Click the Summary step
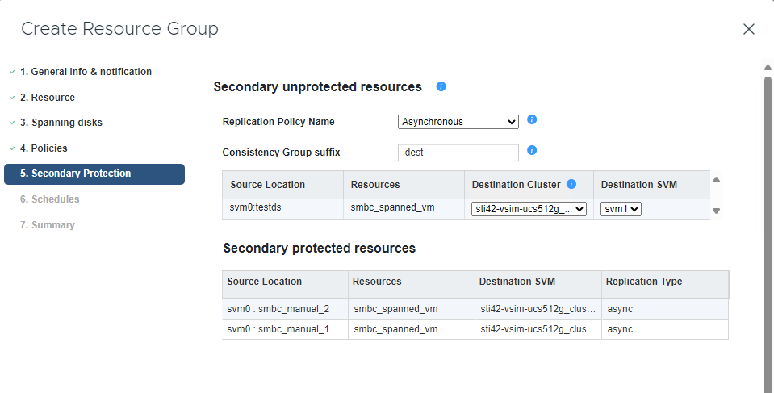 [x=48, y=225]
